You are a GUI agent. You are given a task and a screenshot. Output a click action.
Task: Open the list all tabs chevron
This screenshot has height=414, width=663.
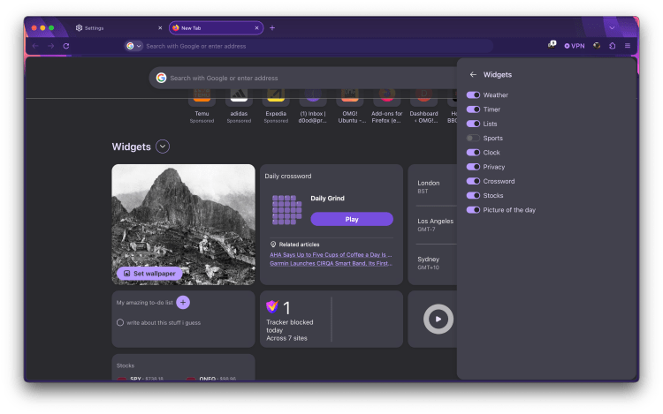(612, 28)
